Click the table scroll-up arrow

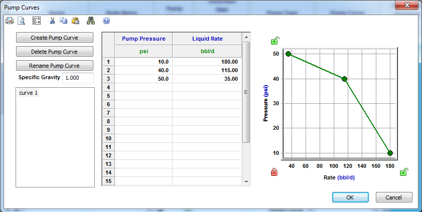click(x=246, y=37)
